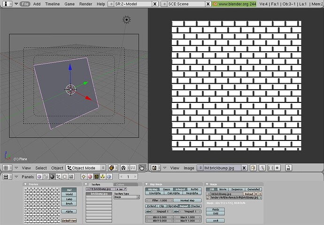
Task: Collapse the Image panel
Action: click(x=207, y=184)
